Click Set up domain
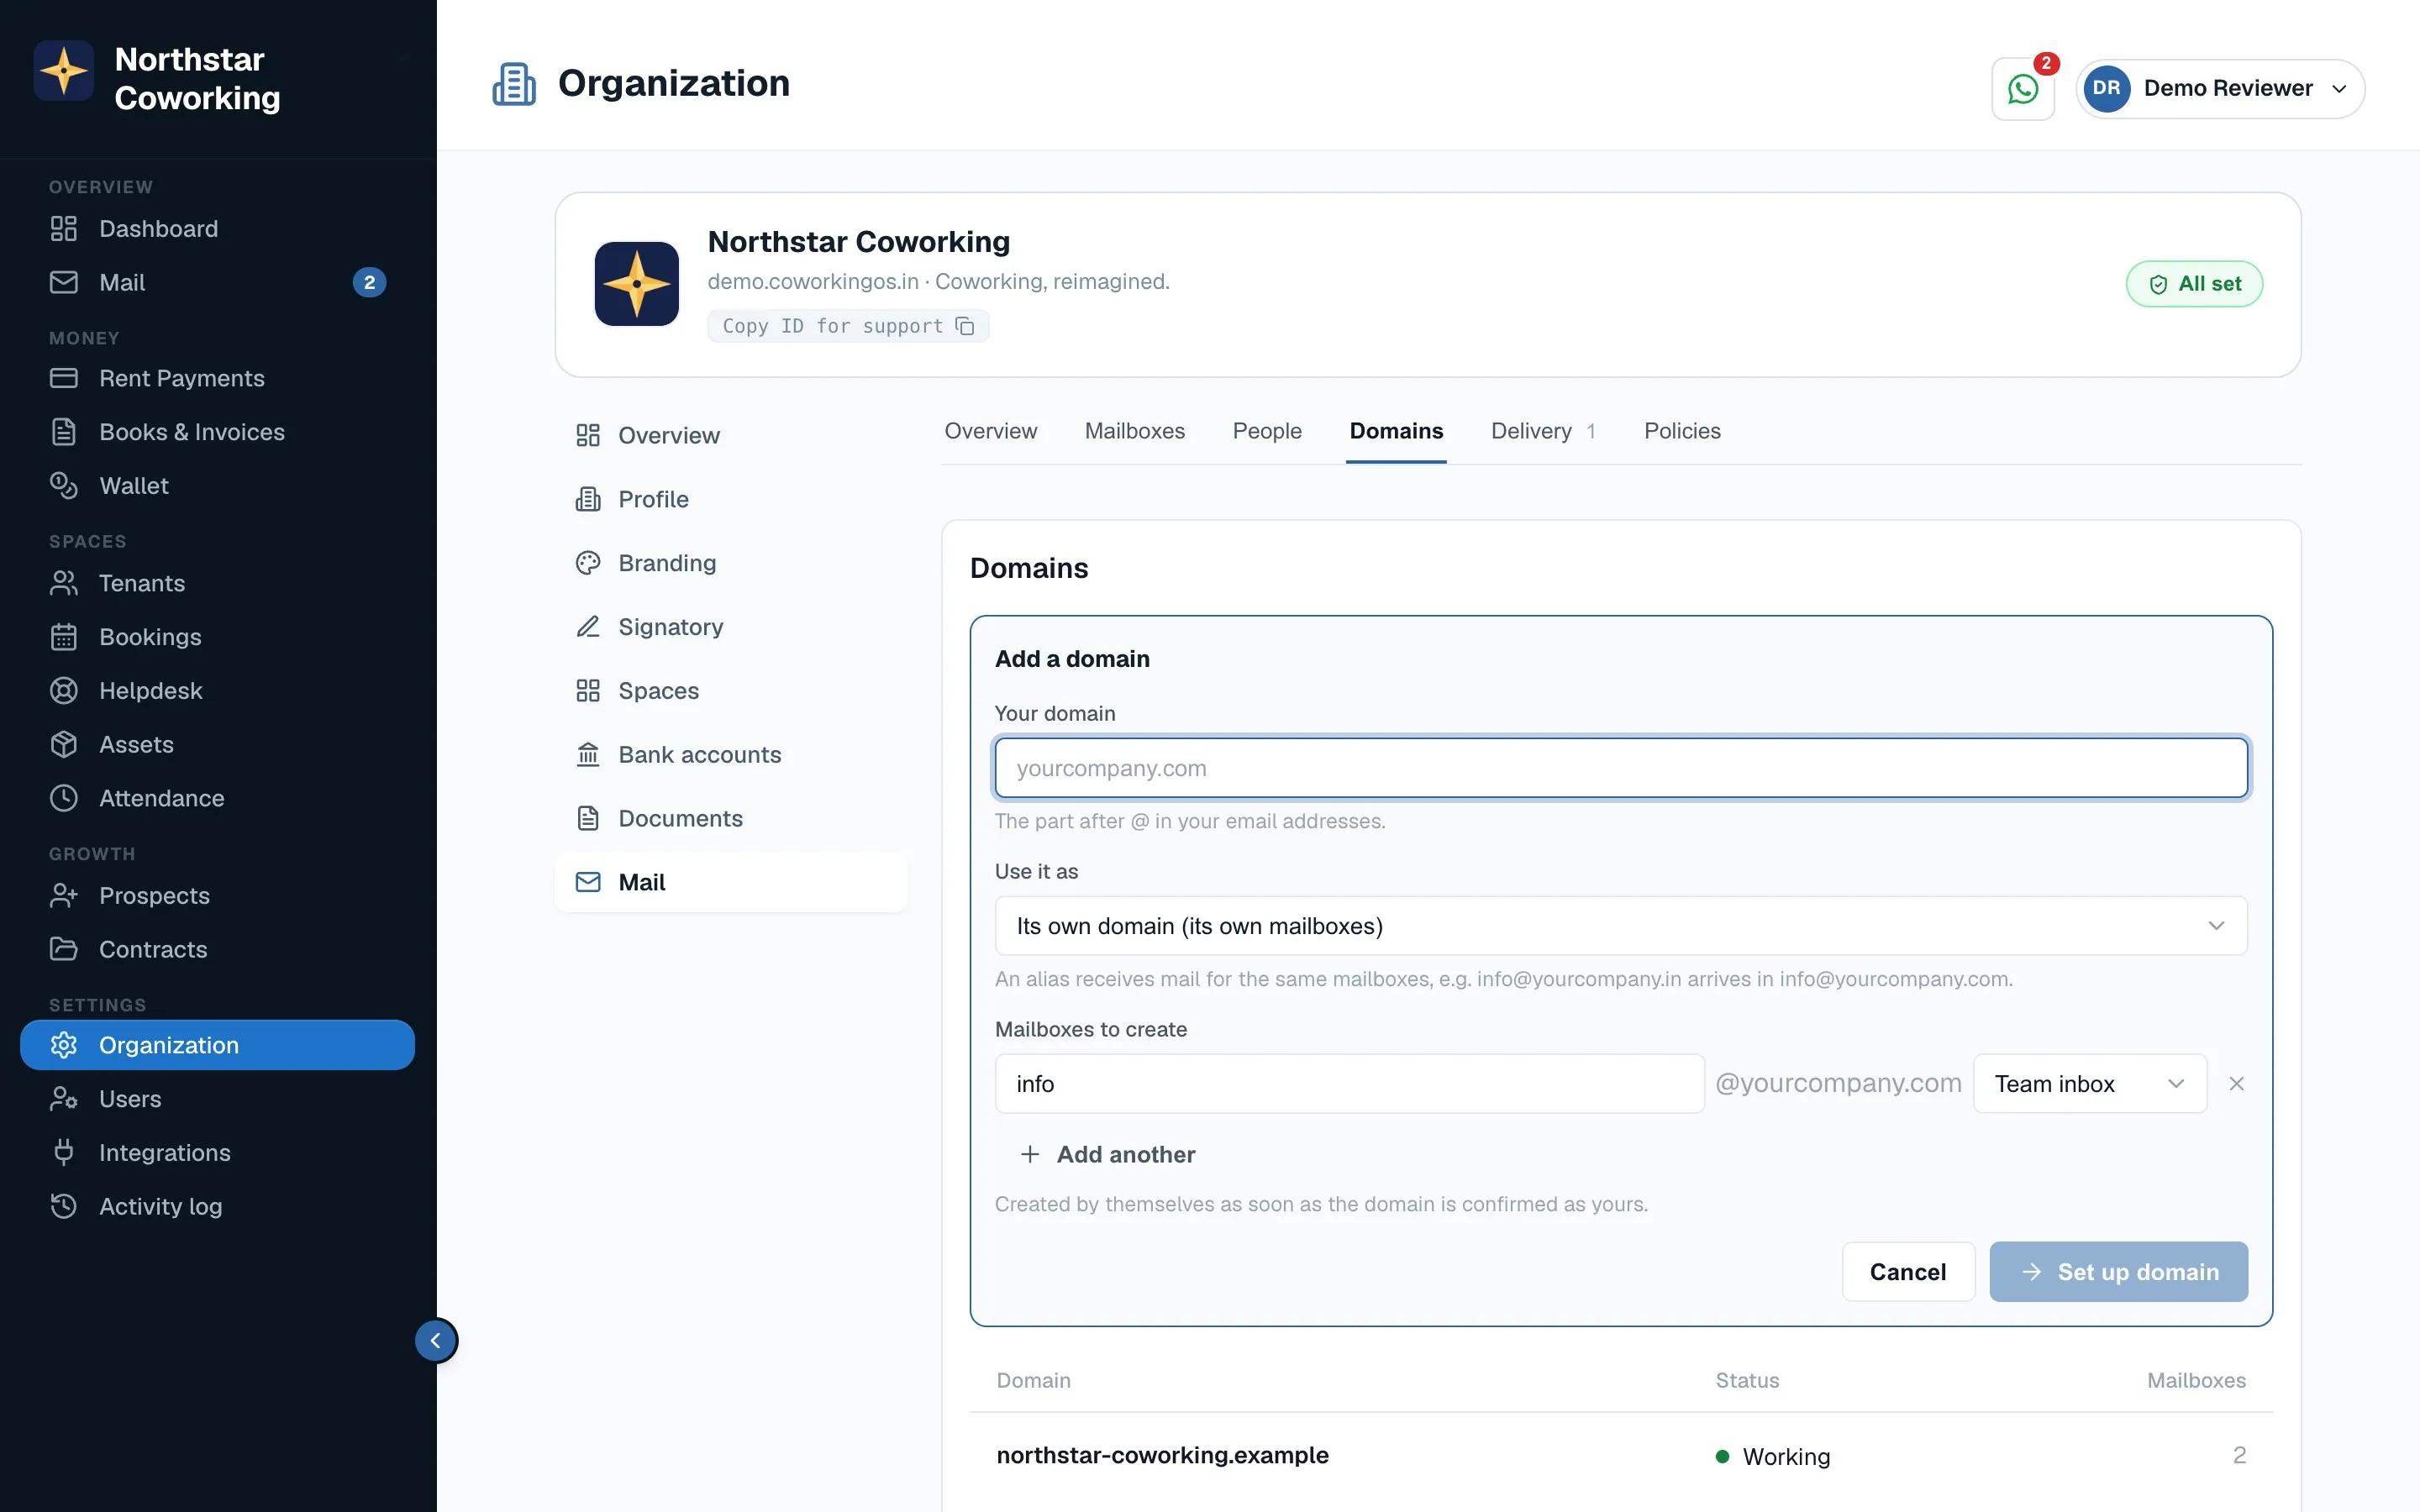 tap(2118, 1272)
